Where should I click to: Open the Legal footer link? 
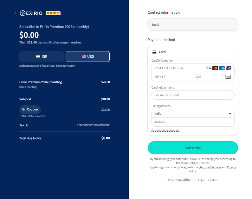[201, 180]
